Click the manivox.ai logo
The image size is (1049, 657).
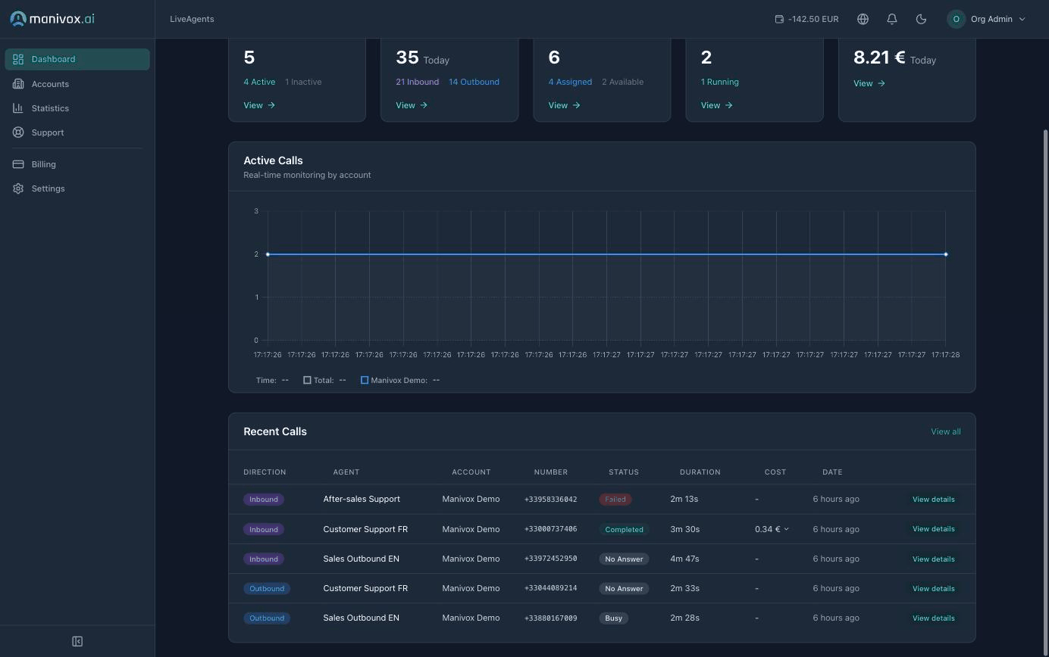point(52,19)
